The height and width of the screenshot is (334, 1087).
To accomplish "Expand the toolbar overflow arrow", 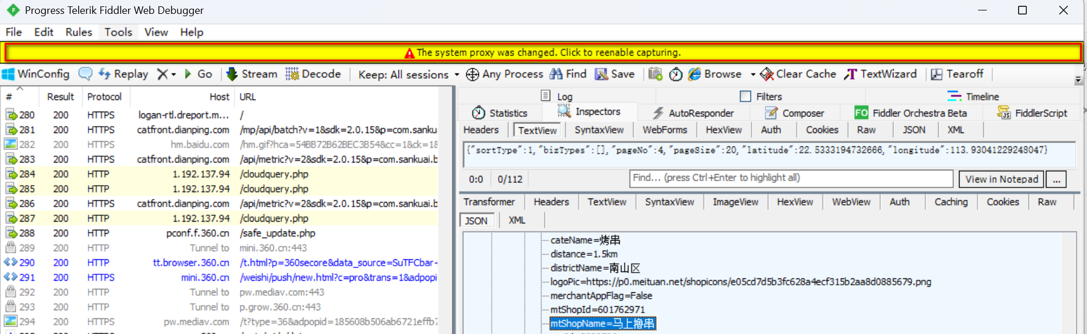I will pyautogui.click(x=1078, y=80).
